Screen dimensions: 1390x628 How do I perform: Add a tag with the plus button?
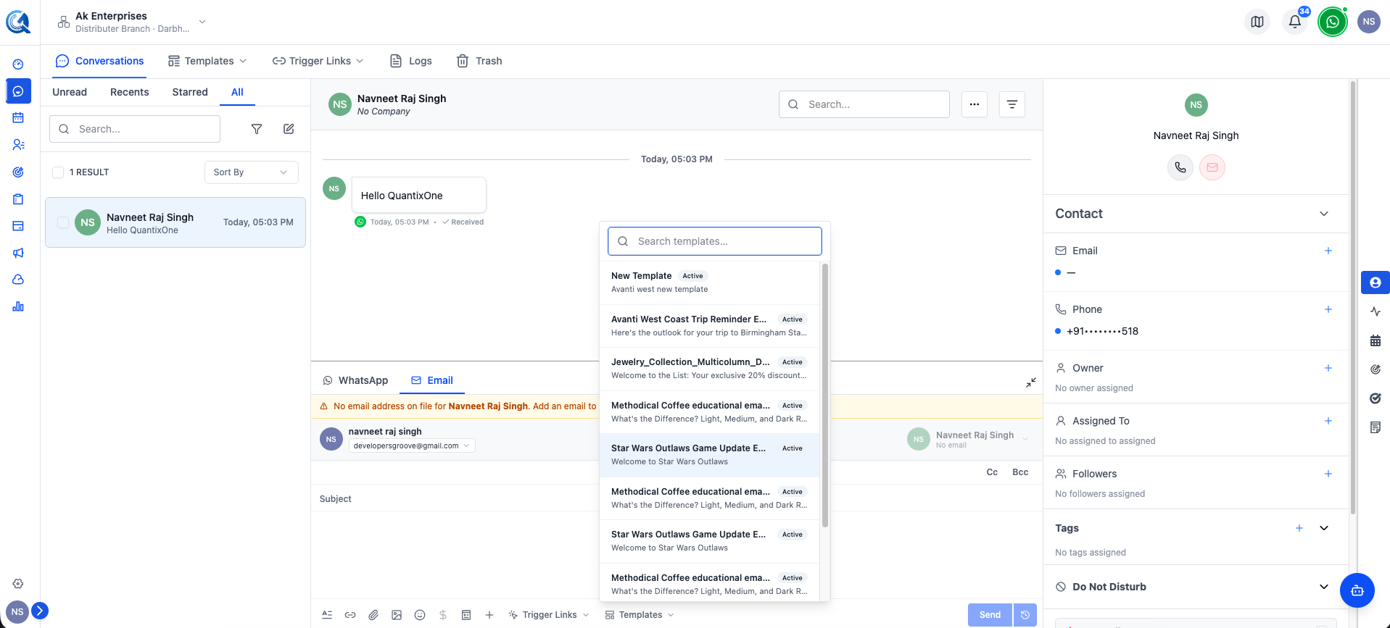(x=1299, y=528)
